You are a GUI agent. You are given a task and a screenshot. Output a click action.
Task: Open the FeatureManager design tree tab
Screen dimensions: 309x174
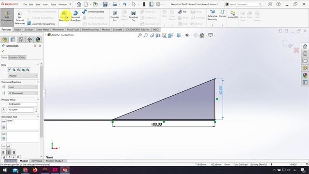coord(4,40)
